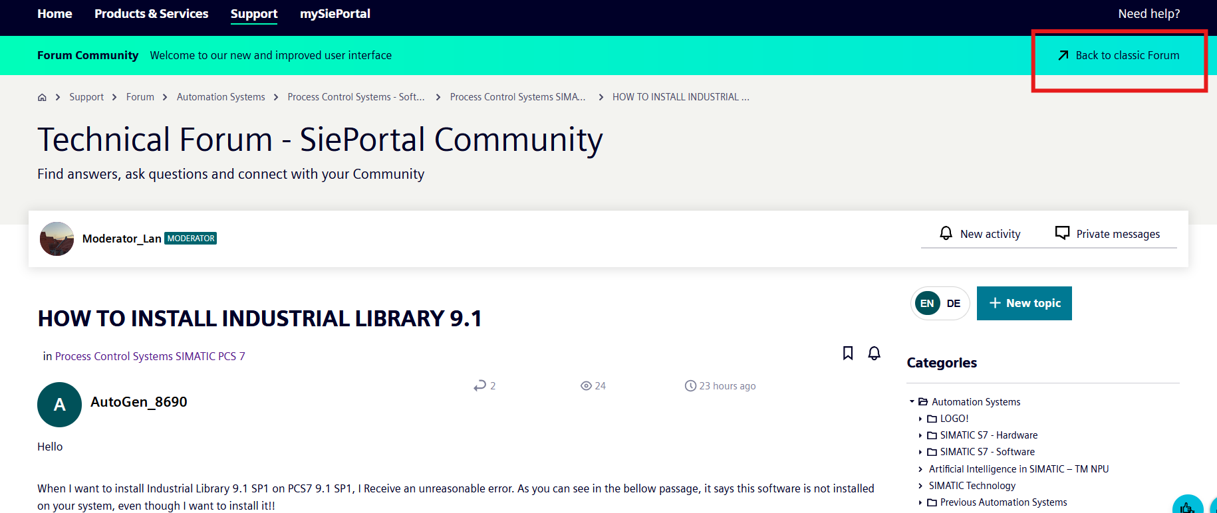Expand Artificial Intelligence in SIMATIC category
Screen dimensions: 1217x513
point(920,469)
